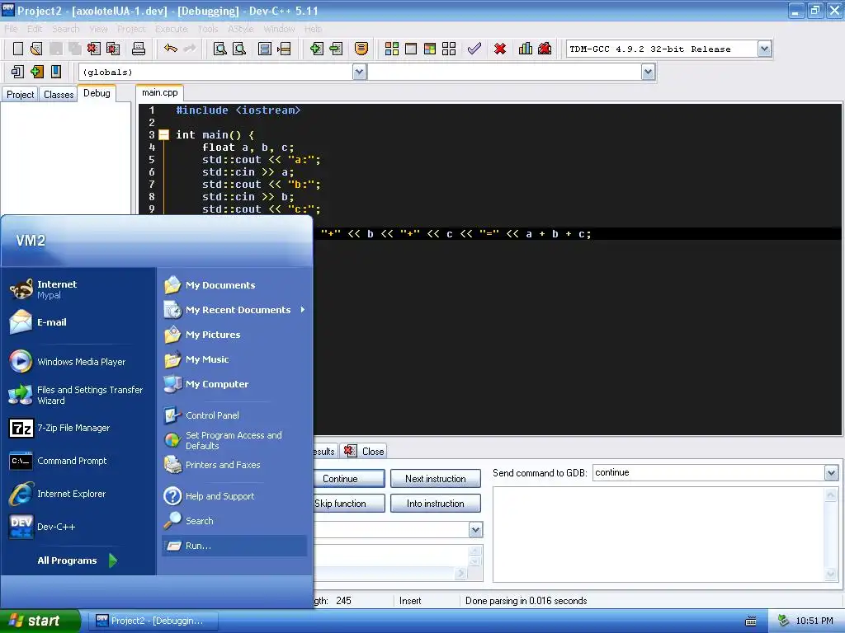Click the Close file toolbar icon
845x633 pixels.
click(x=94, y=49)
